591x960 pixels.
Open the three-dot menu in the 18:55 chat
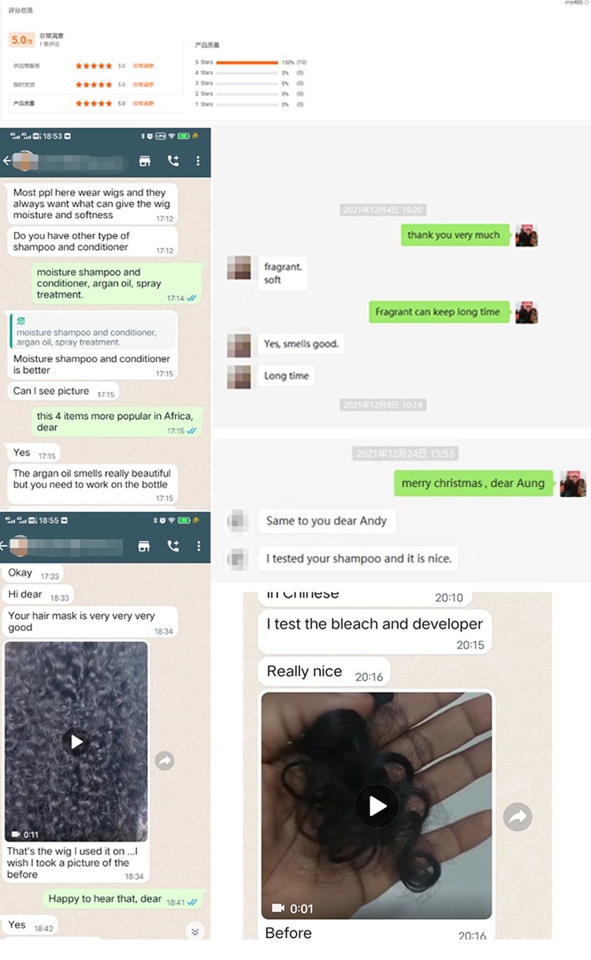click(198, 546)
